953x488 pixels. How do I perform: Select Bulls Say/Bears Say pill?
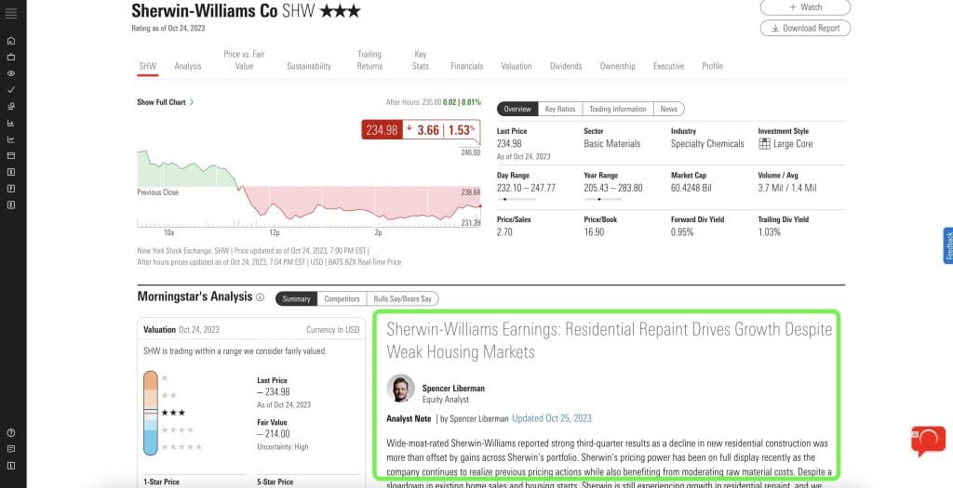(402, 298)
